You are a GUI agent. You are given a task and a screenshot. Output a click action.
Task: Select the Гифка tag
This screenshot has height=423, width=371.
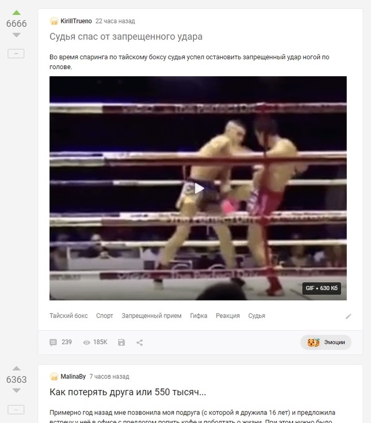pyautogui.click(x=198, y=316)
